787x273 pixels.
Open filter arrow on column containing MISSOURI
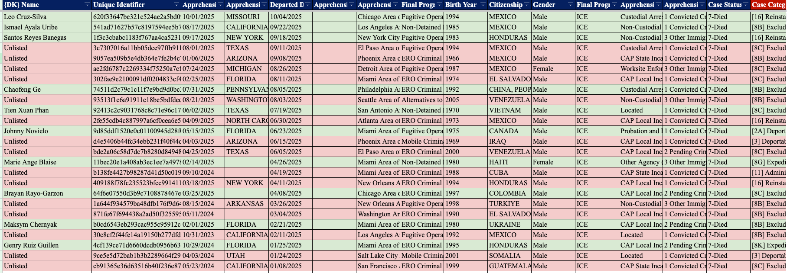264,5
